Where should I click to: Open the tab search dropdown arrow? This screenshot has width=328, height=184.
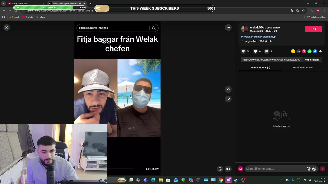(x=3, y=3)
